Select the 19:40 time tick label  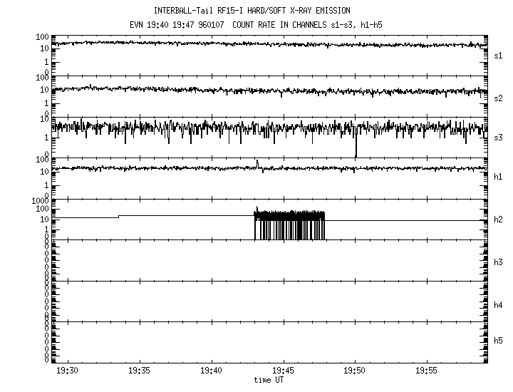coord(211,372)
